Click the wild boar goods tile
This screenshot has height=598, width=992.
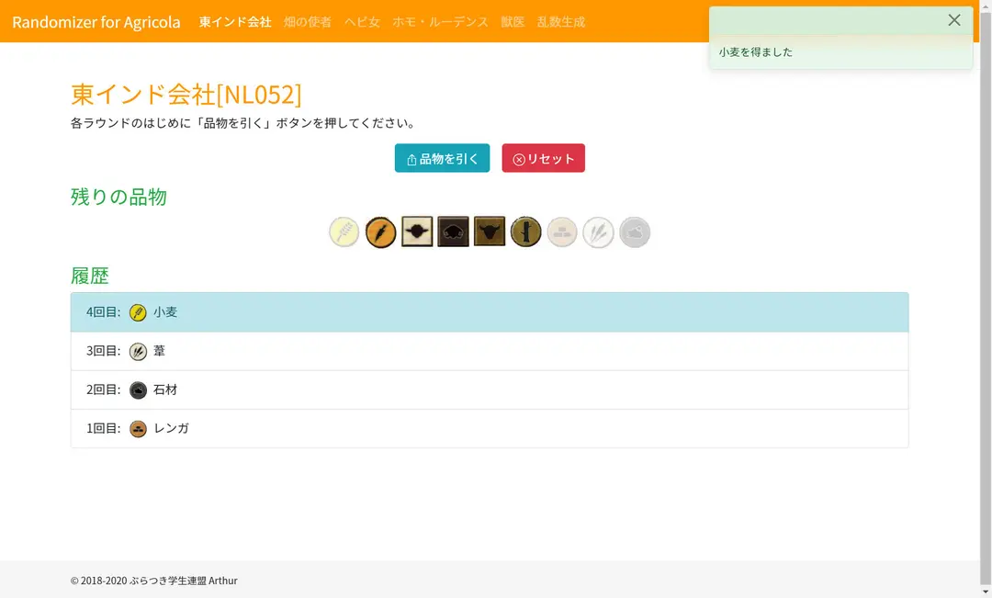click(454, 231)
